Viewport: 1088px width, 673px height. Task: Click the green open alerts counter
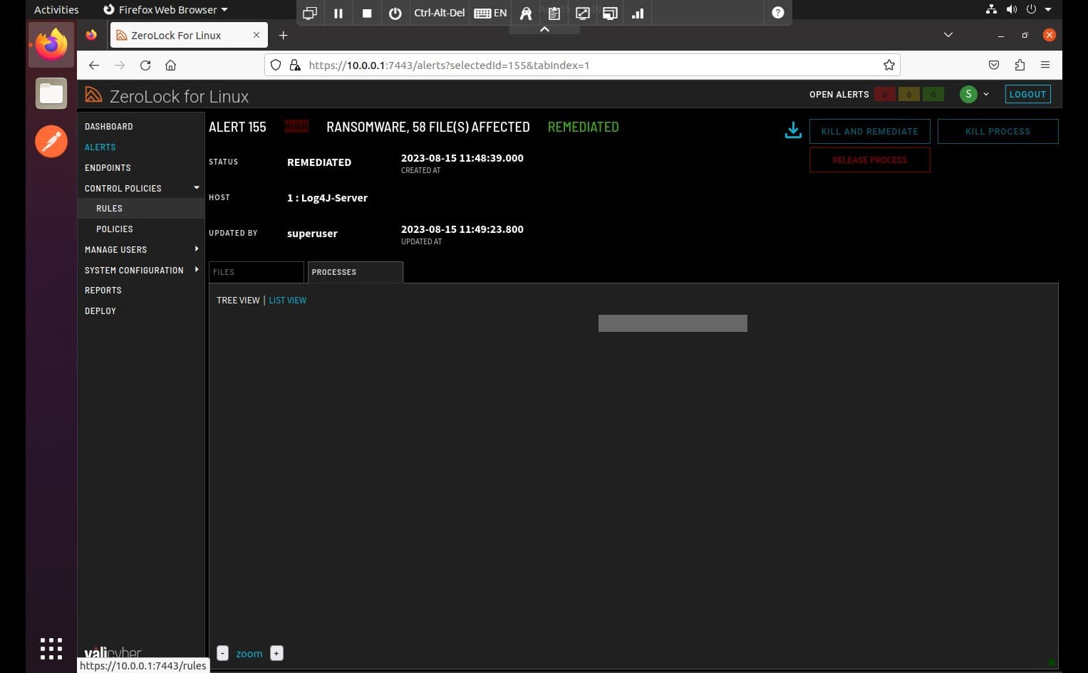(933, 94)
